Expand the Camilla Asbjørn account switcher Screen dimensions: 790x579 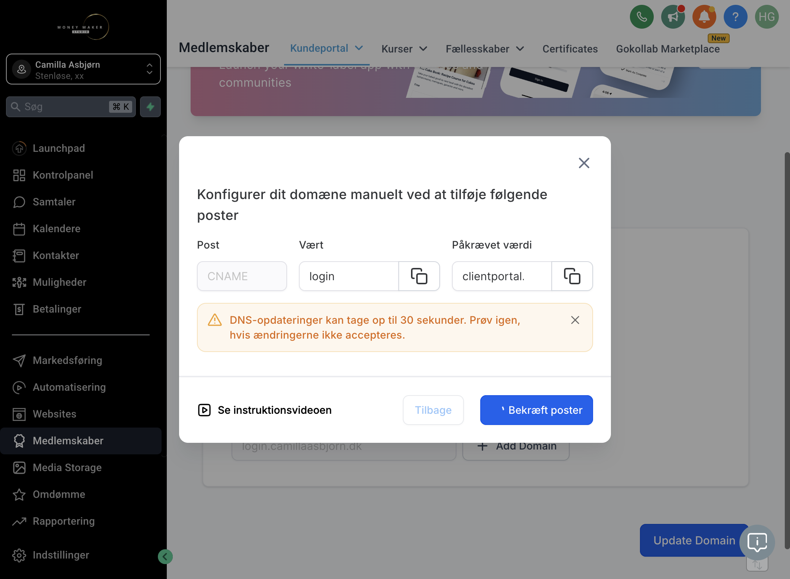click(x=83, y=69)
